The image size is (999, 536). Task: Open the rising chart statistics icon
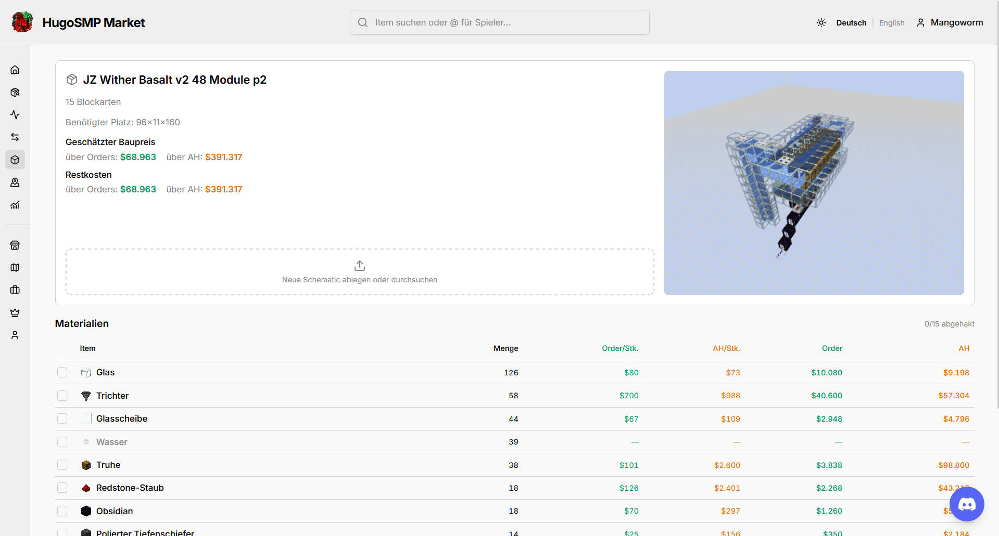click(x=15, y=205)
